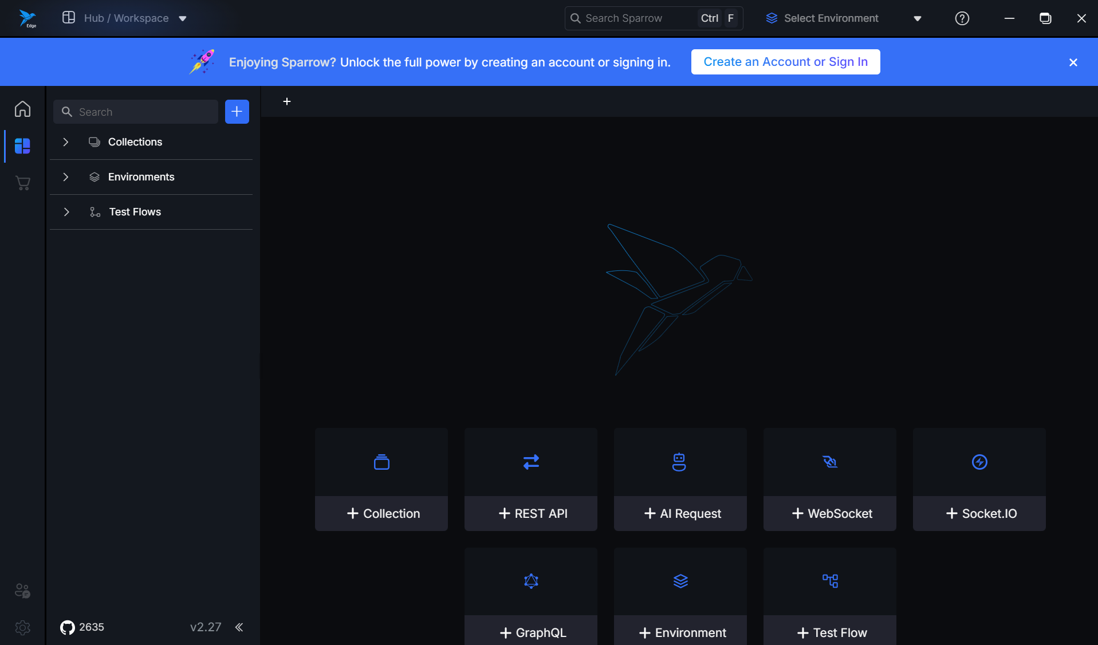Screen dimensions: 1098x645
Task: Create a new Collection
Action: tap(381, 514)
